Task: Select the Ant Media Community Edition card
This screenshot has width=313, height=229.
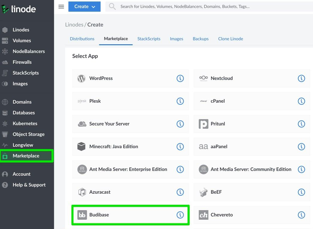Action: (252, 169)
